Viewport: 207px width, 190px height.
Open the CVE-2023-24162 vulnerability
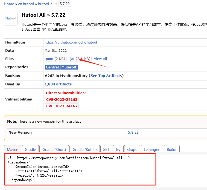click(62, 106)
